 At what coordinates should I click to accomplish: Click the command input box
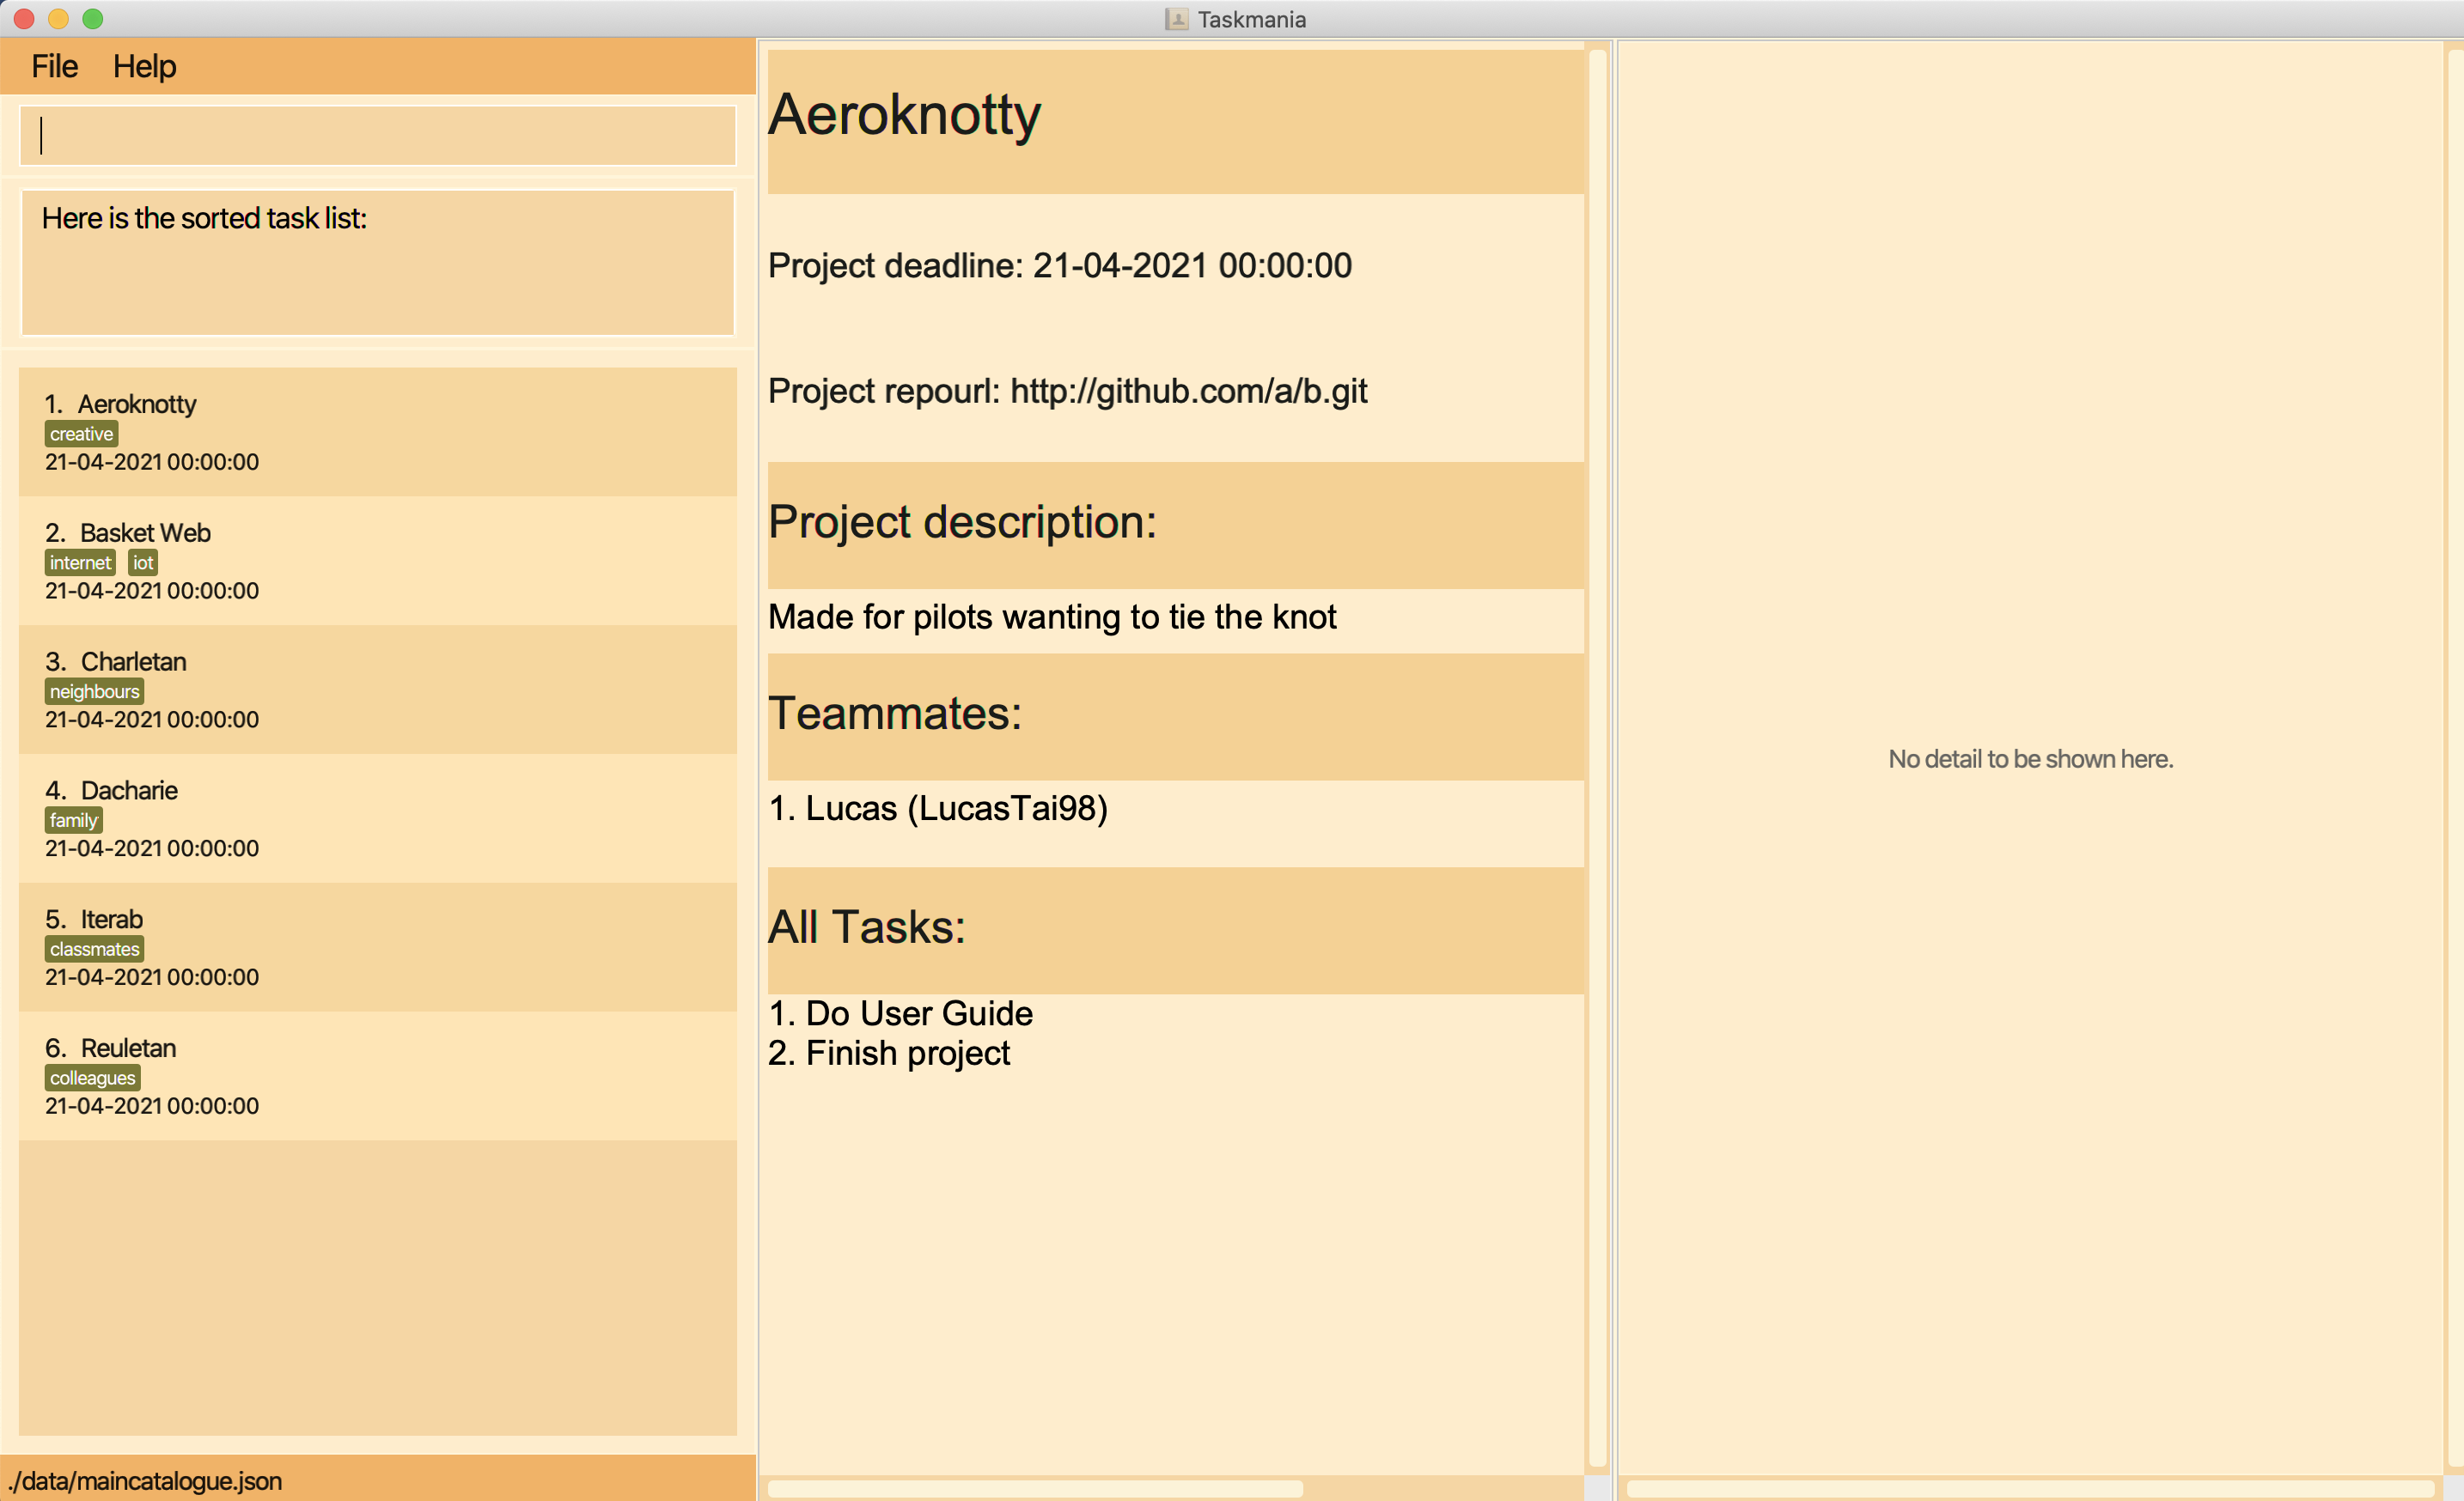pos(378,135)
